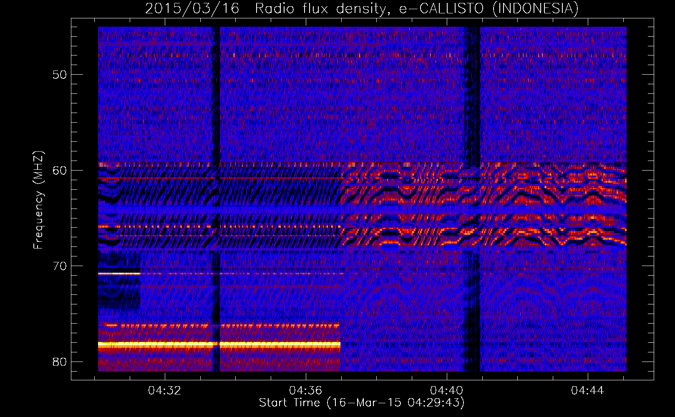Click the bright yellow emission band near 78 MHz
The height and width of the screenshot is (417, 675).
point(219,344)
